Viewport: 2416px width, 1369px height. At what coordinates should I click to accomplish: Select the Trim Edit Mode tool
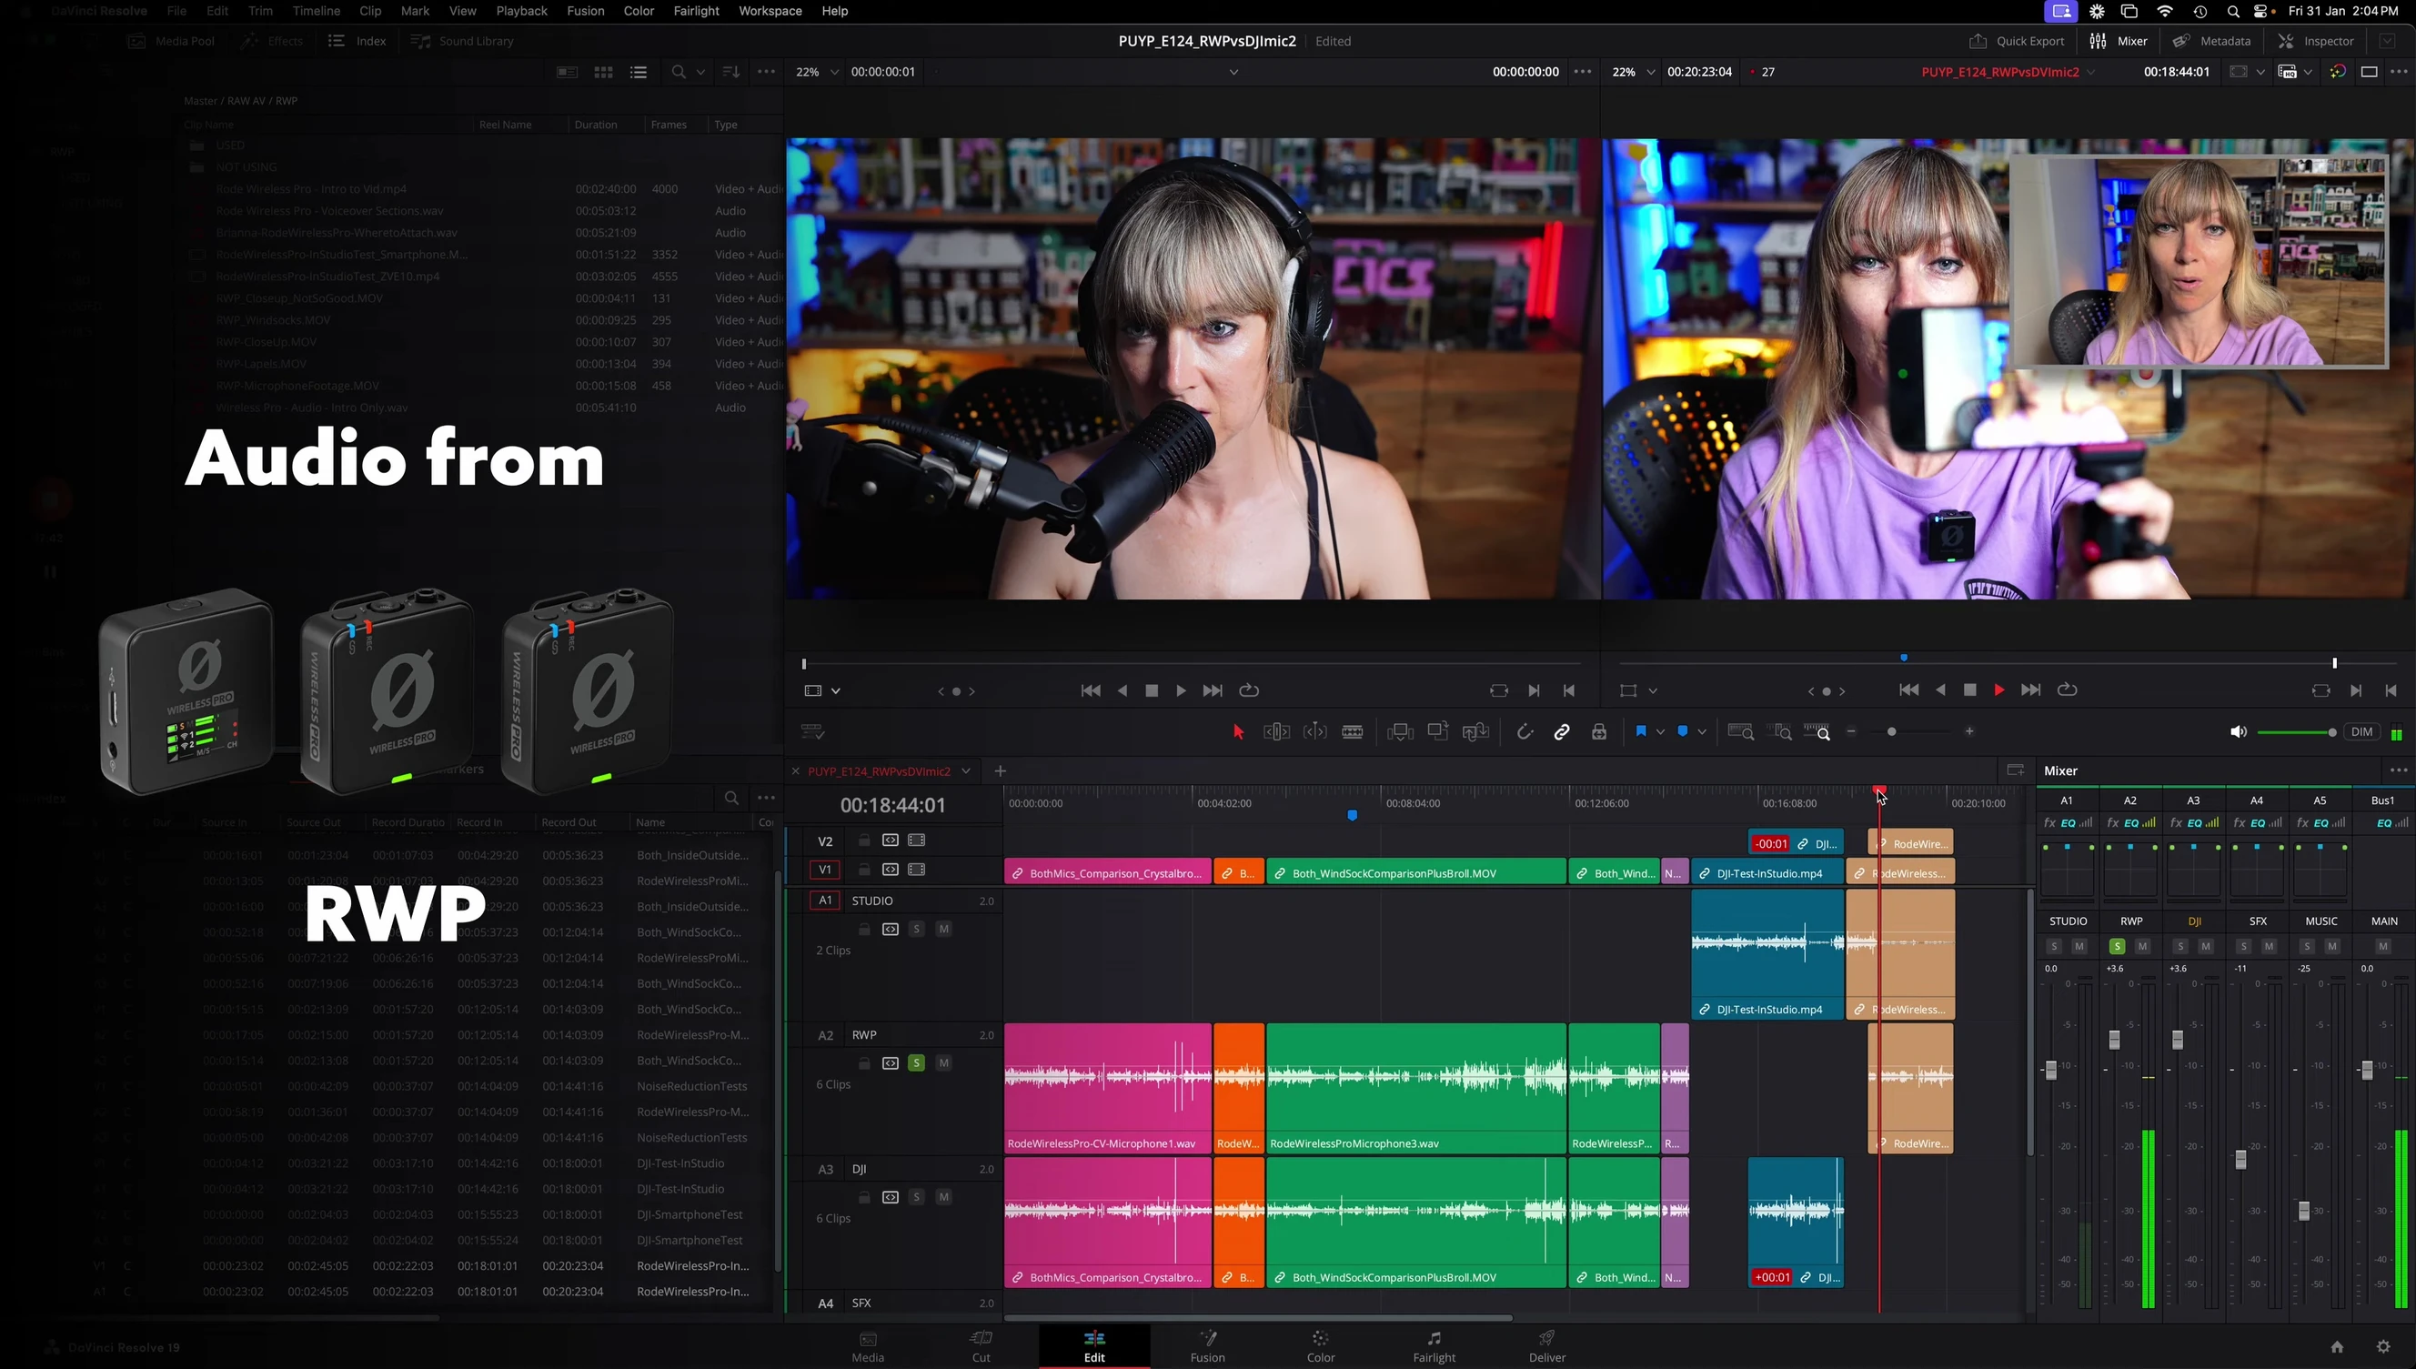click(1275, 731)
